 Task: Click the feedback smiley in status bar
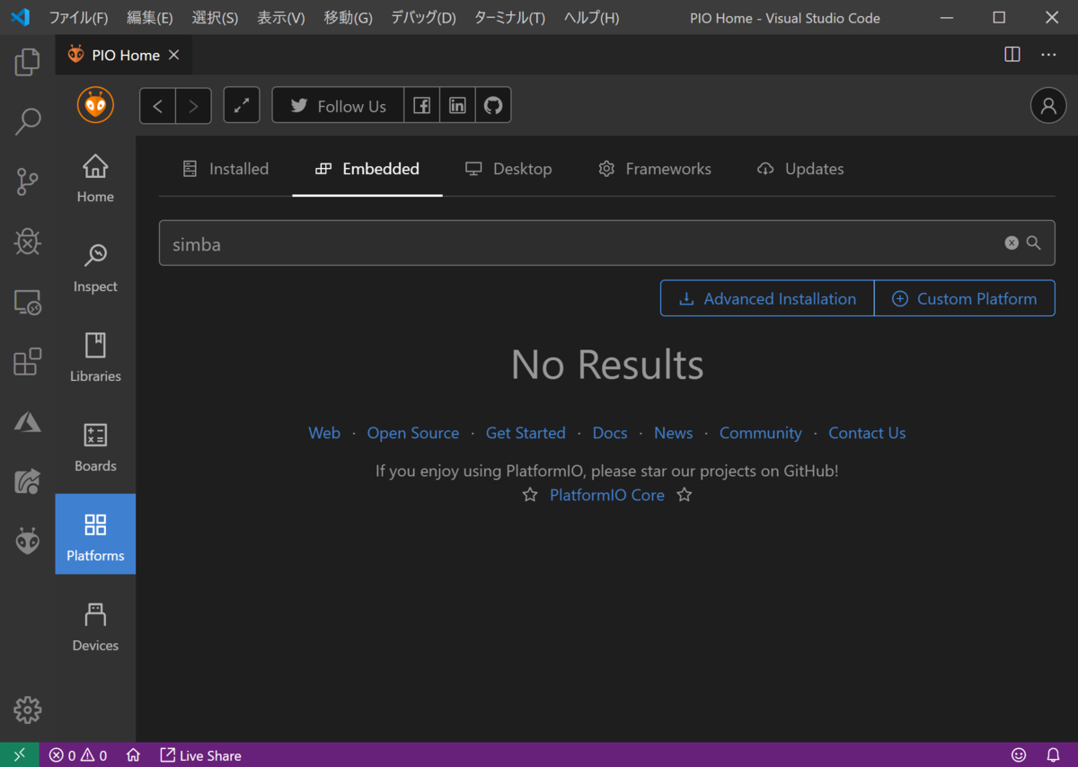[x=1019, y=755]
